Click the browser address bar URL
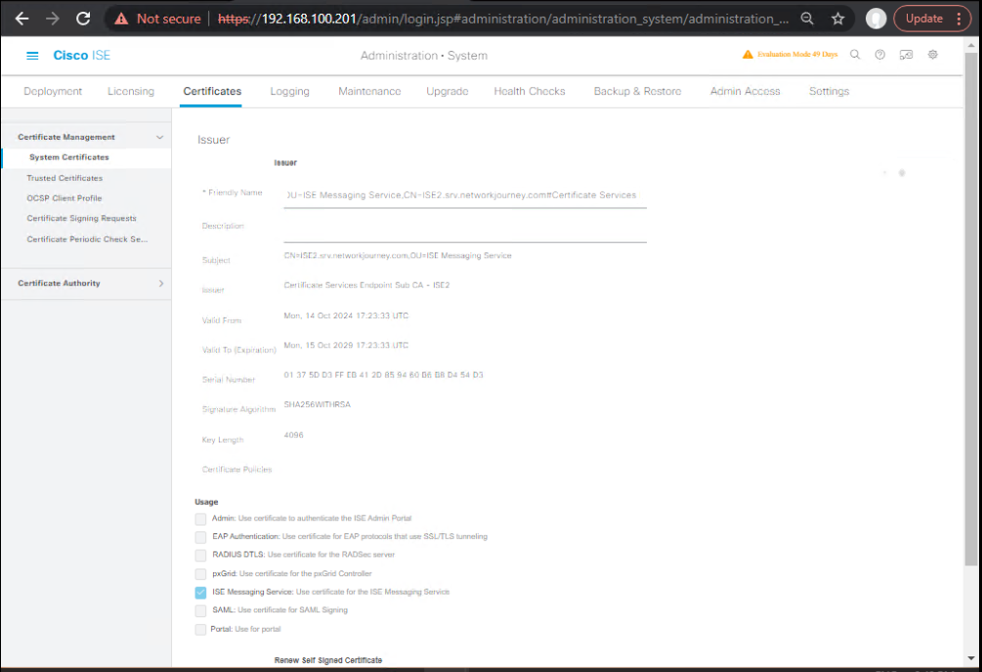The height and width of the screenshot is (672, 982). coord(503,19)
